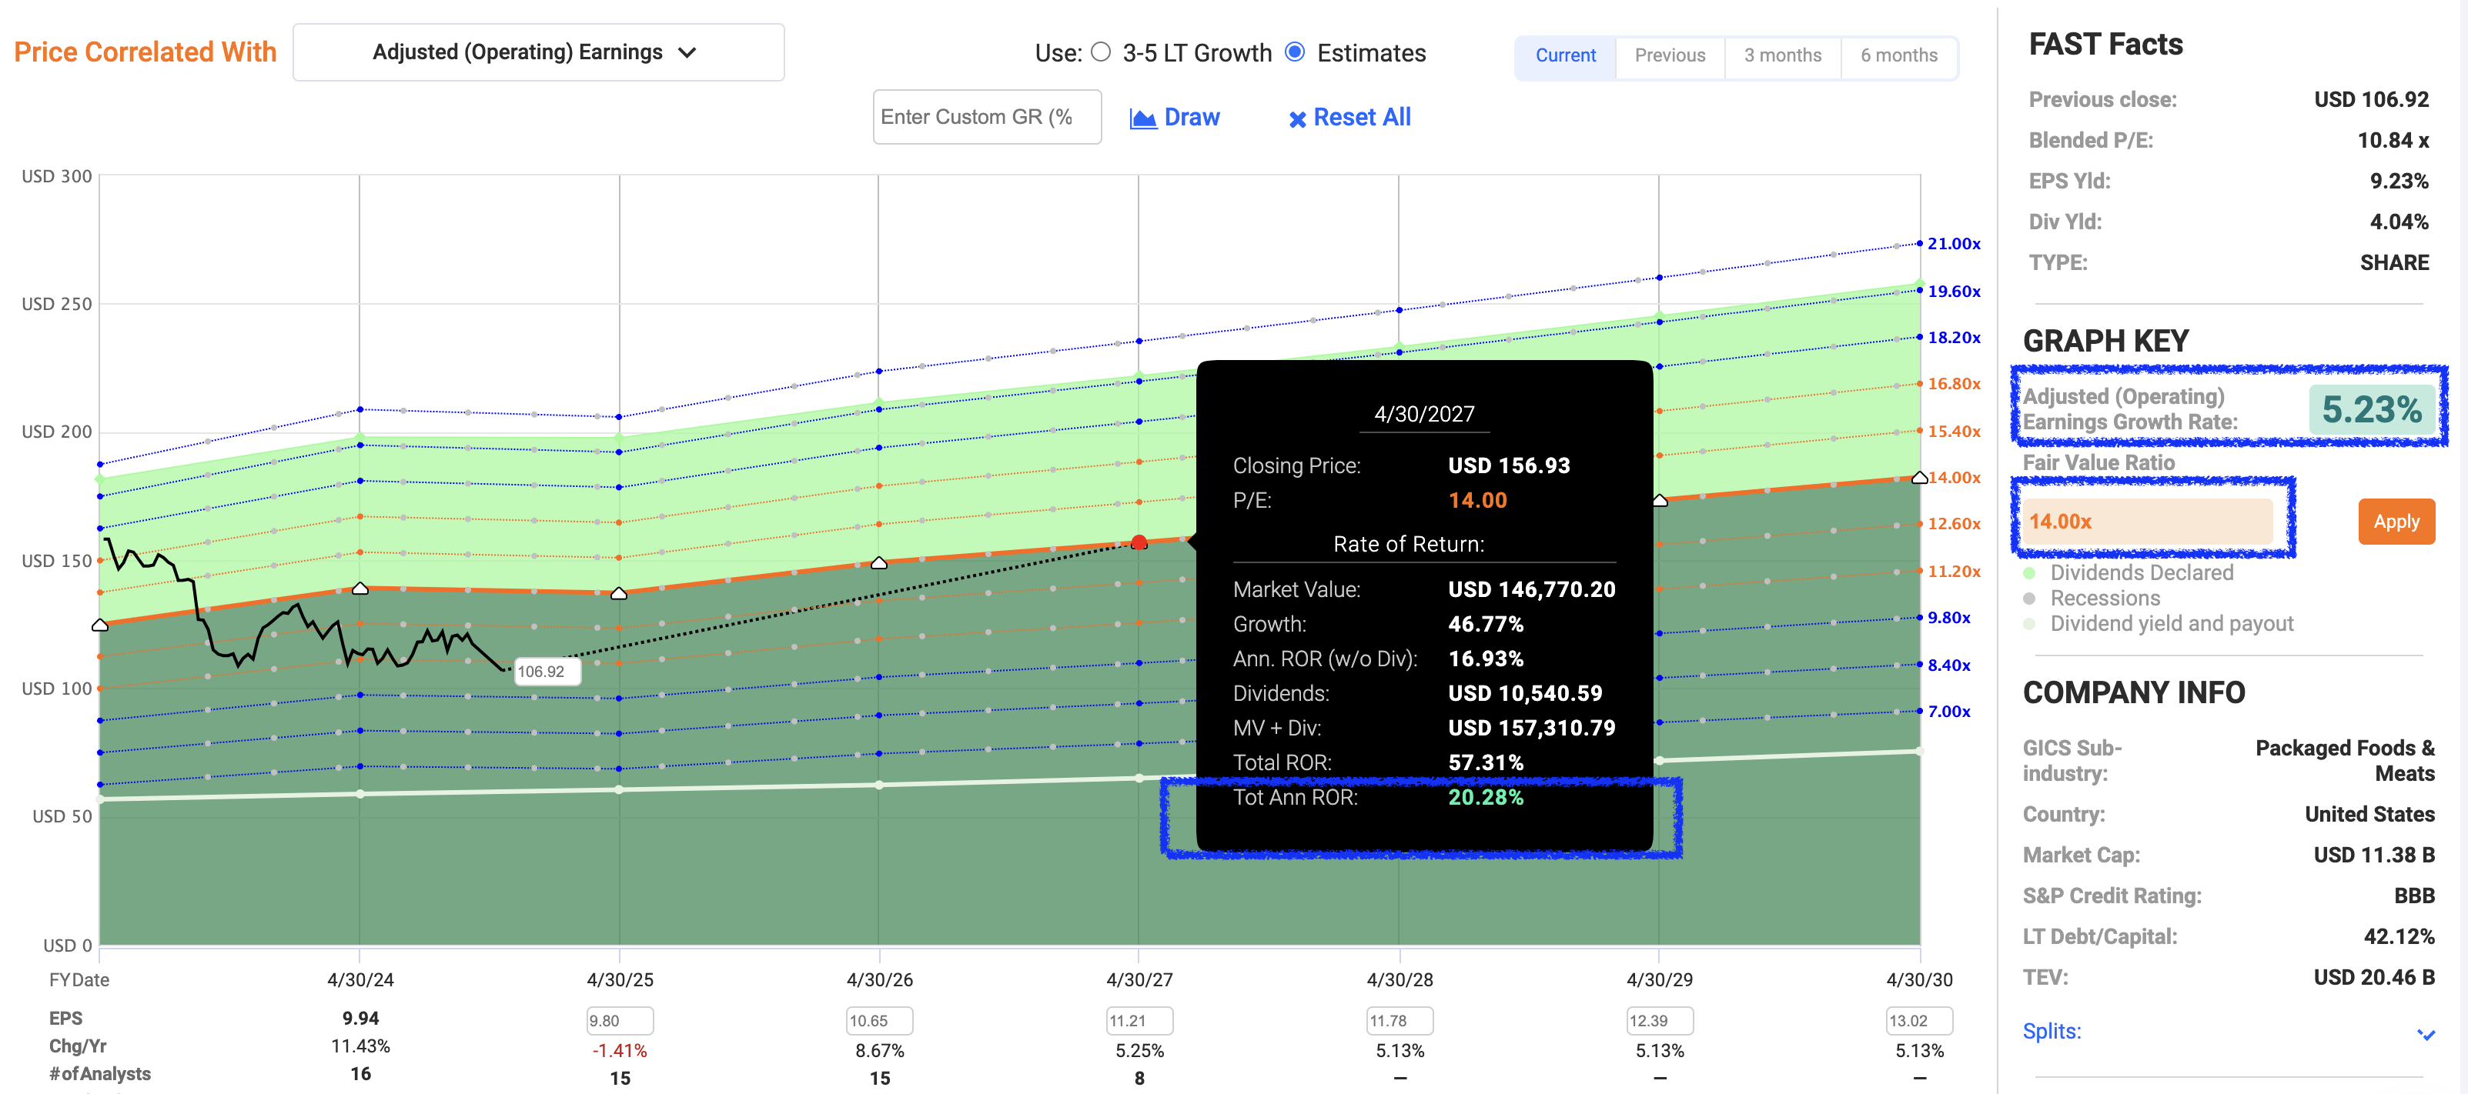Click the 4/30/25 EPS 9.80 input box
Screen dimensions: 2468x1094
(619, 1021)
